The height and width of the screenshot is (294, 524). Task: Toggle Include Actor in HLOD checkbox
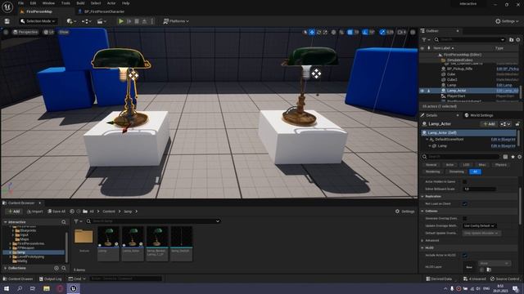tap(464, 256)
